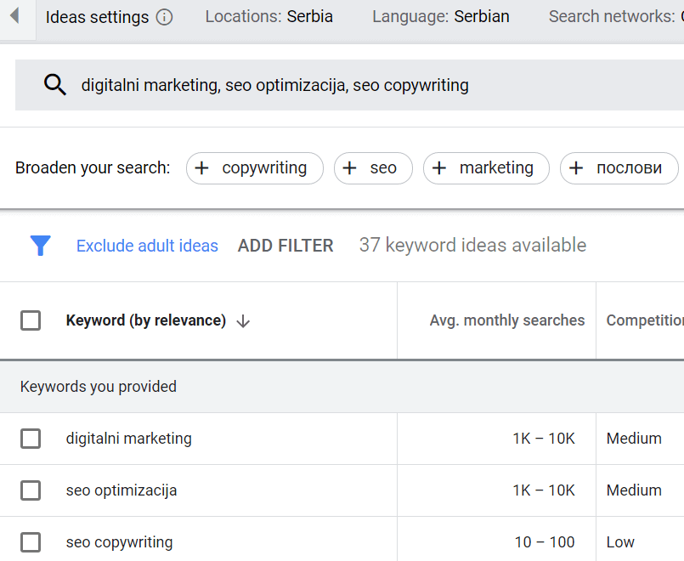Image resolution: width=684 pixels, height=561 pixels.
Task: Add the пословиi keyword via its plus icon
Action: coord(578,168)
